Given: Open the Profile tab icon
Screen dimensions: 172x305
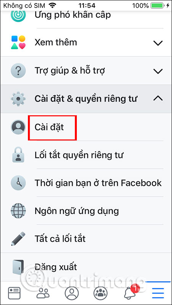Looking at the screenshot, I should (x=71, y=293).
